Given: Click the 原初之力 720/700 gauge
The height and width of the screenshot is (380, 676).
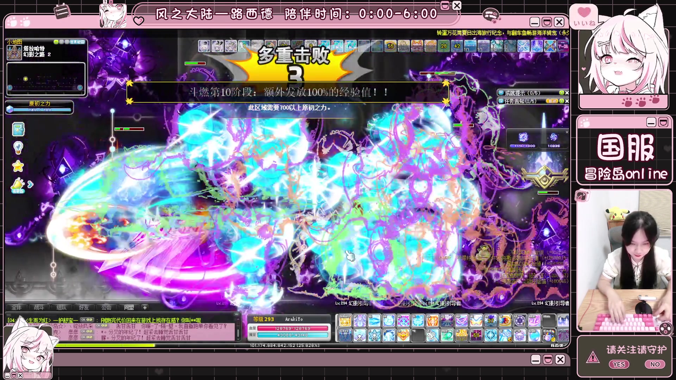Looking at the screenshot, I should (x=39, y=107).
